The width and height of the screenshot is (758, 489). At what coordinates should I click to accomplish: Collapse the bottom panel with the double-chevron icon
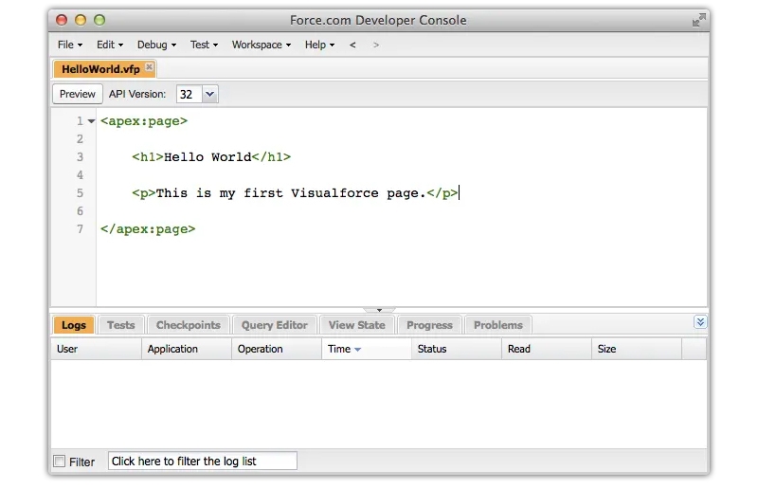(700, 322)
